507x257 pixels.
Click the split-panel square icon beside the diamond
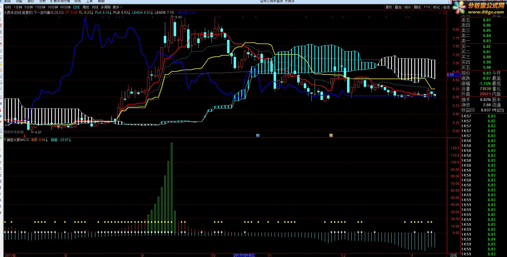tap(445, 13)
